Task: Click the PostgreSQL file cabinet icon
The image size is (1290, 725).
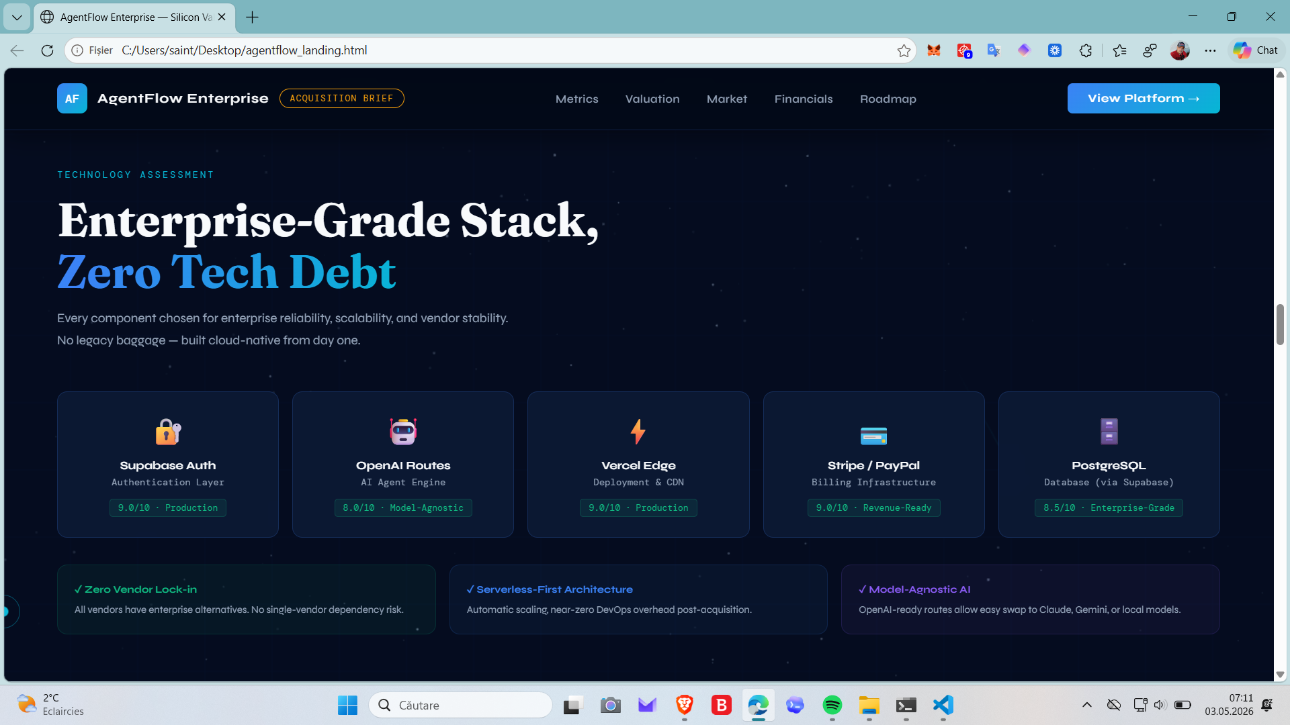Action: [1109, 432]
